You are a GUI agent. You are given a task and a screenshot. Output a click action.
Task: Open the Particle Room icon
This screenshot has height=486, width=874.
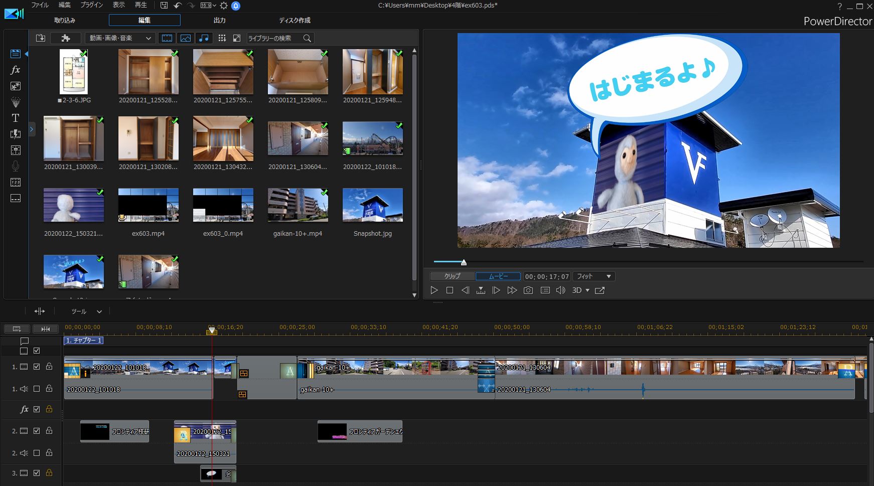click(16, 102)
